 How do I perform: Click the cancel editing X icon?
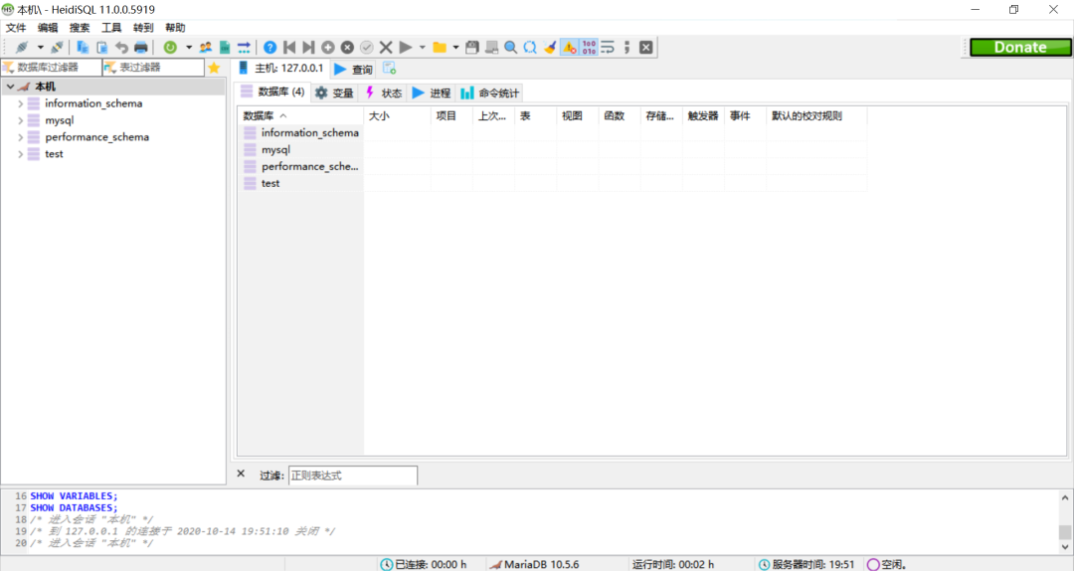[x=386, y=48]
